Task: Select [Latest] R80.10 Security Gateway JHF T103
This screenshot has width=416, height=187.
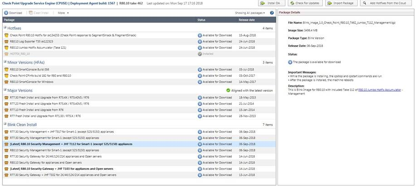Action: (139, 169)
